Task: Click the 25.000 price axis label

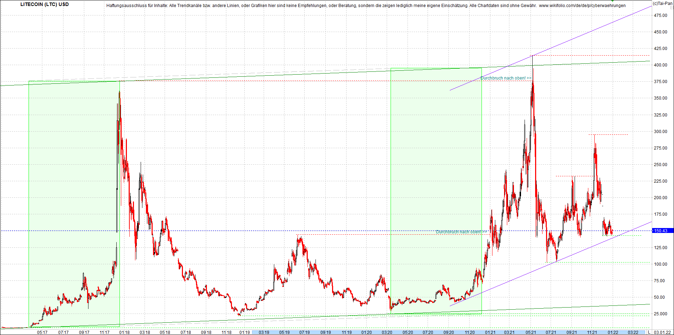Action: click(x=661, y=314)
